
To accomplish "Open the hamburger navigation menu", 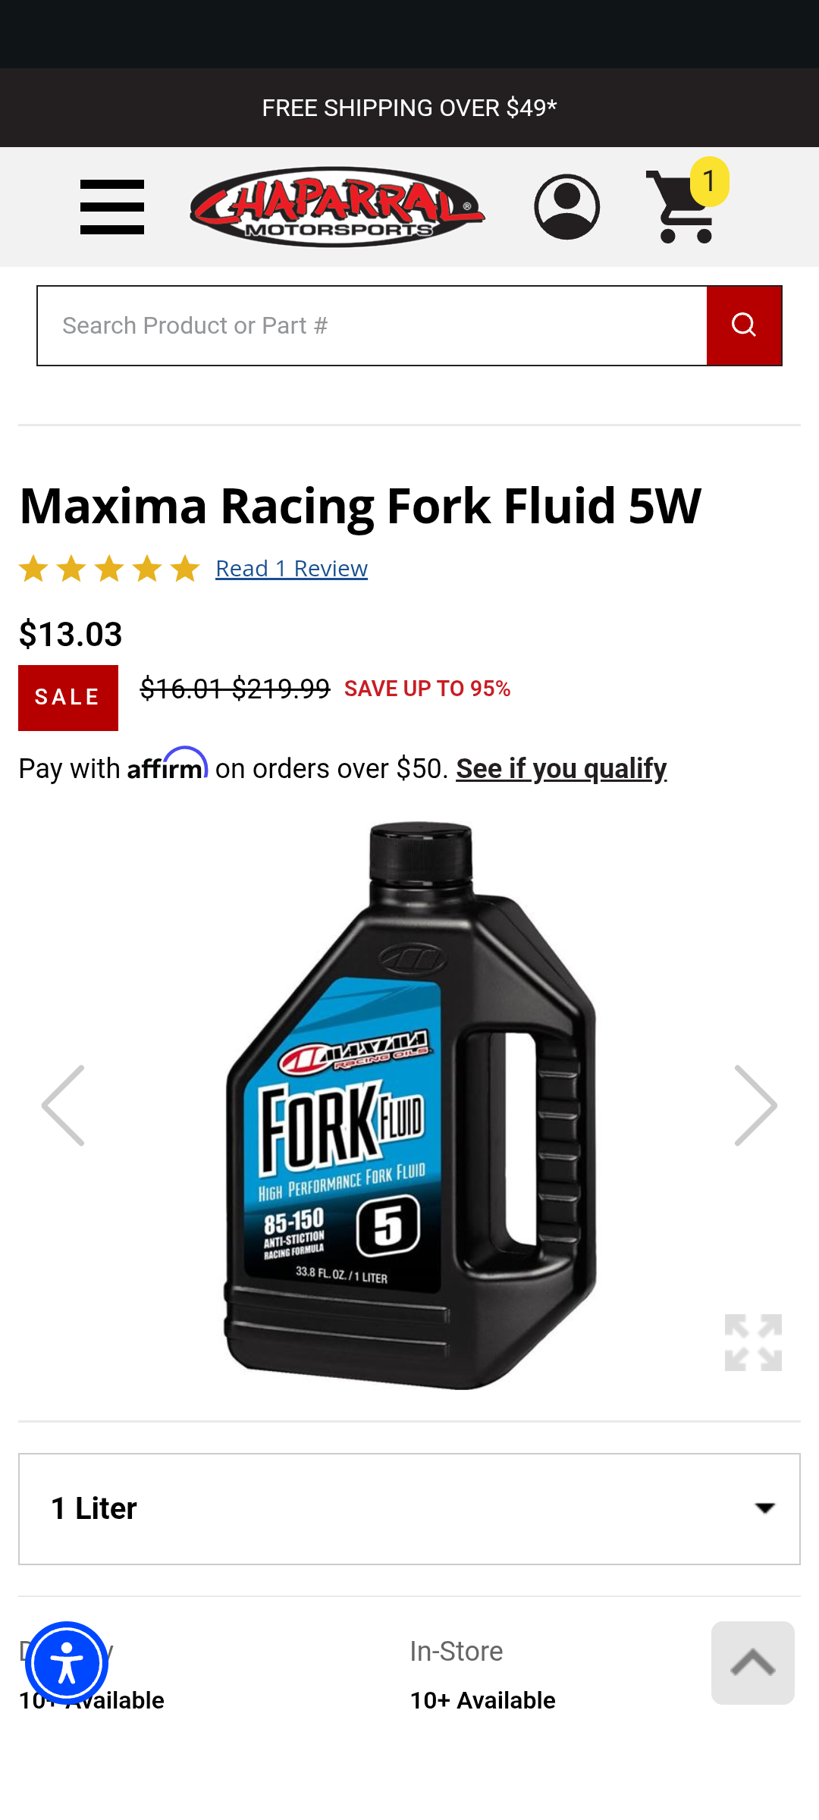I will [112, 207].
